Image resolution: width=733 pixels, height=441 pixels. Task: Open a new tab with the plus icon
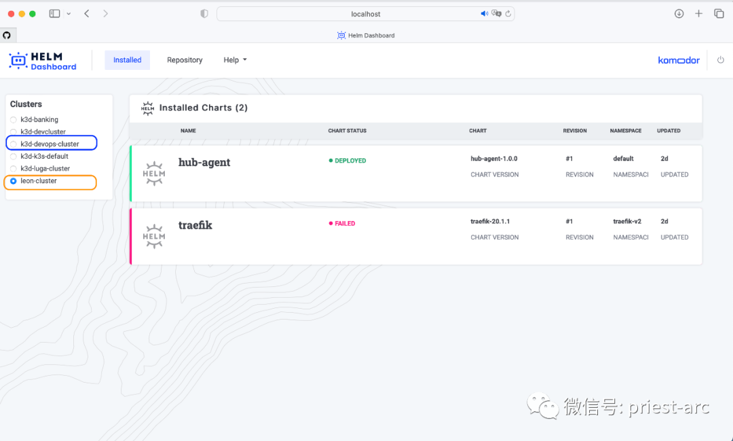point(699,14)
